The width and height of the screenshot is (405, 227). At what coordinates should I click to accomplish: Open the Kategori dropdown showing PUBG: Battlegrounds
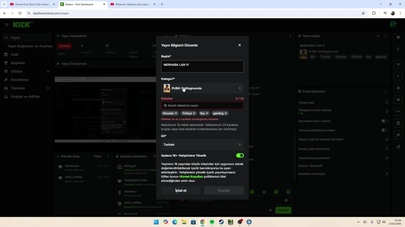pos(202,88)
